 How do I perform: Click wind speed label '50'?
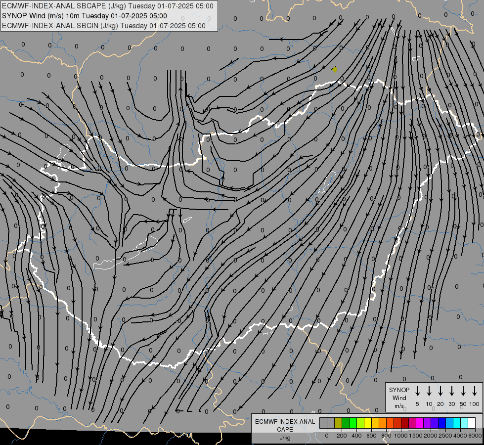click(x=463, y=404)
